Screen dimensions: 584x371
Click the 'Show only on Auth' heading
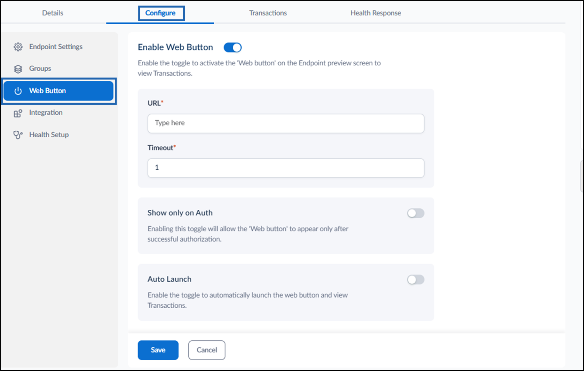(x=180, y=213)
